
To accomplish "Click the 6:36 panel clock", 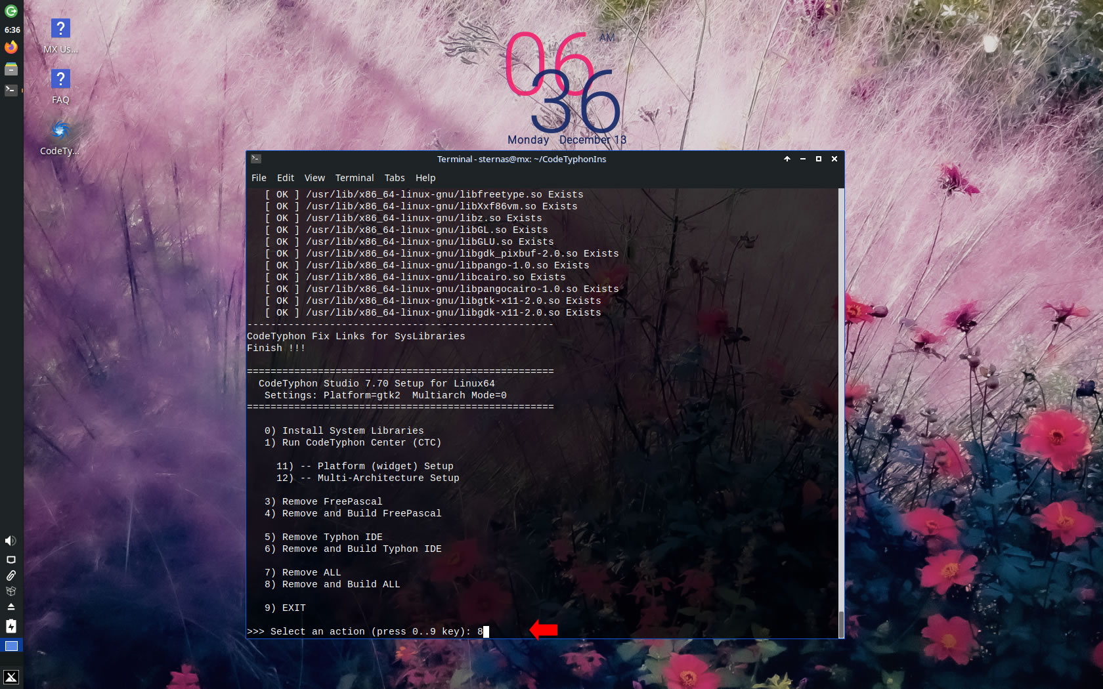I will coord(12,30).
